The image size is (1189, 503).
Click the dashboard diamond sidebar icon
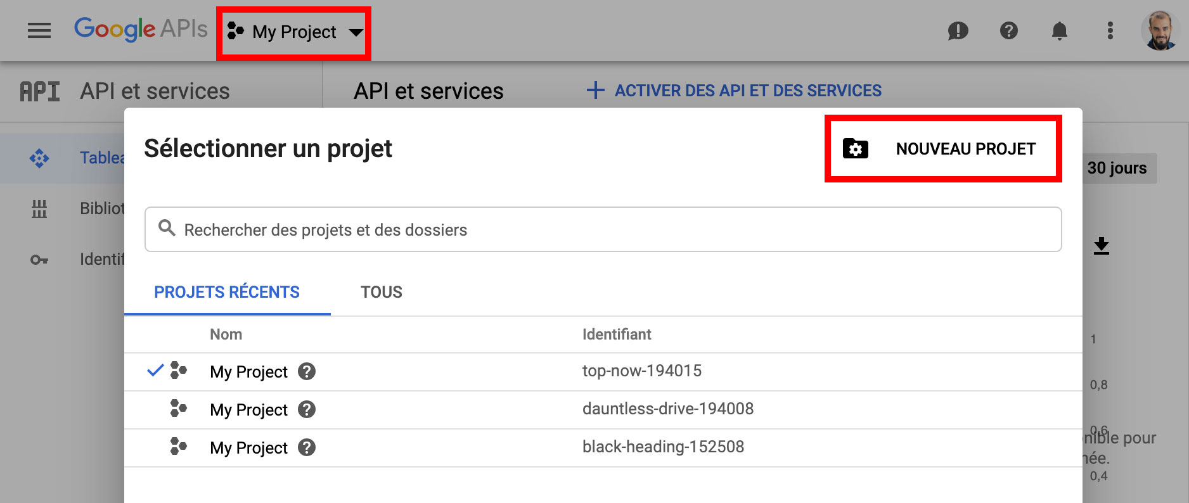(39, 158)
